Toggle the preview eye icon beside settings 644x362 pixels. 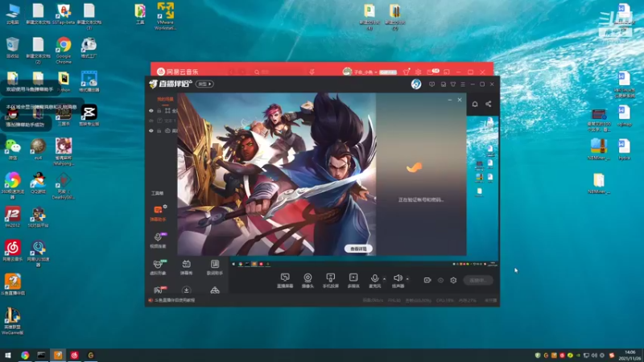pos(440,280)
